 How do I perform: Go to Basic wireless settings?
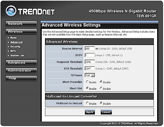click(13, 38)
